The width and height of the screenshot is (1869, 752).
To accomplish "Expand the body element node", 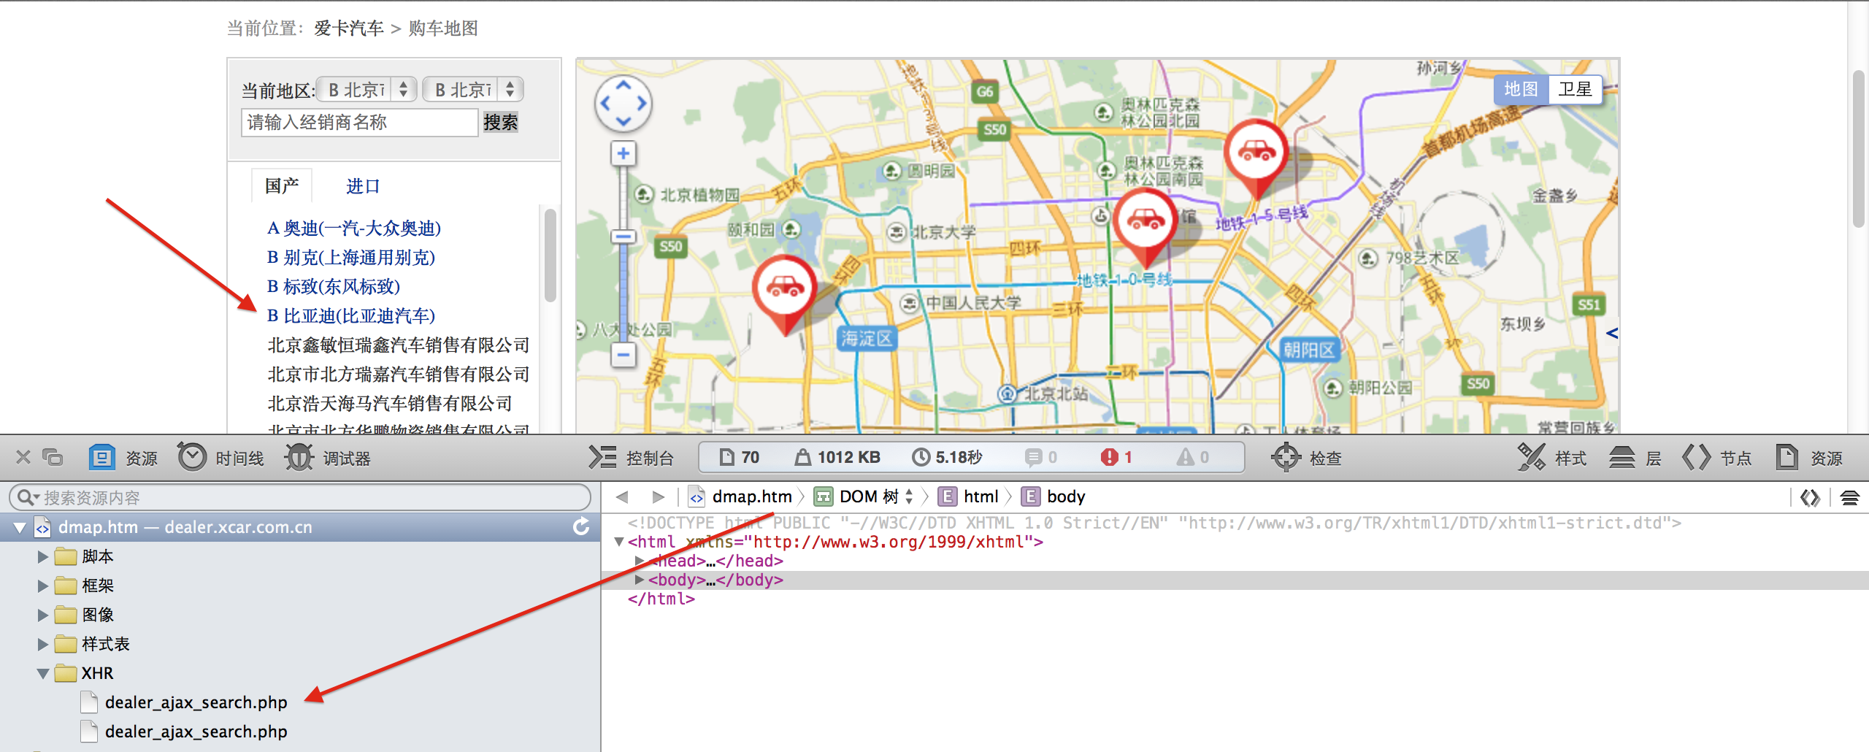I will pyautogui.click(x=639, y=580).
